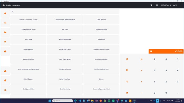184x103 pixels.
Task: Click the weighing scale icon on keypad
Action: pos(127,93)
